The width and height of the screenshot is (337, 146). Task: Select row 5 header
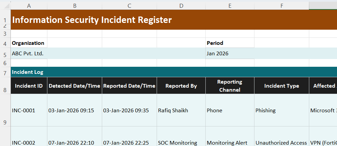(5, 54)
